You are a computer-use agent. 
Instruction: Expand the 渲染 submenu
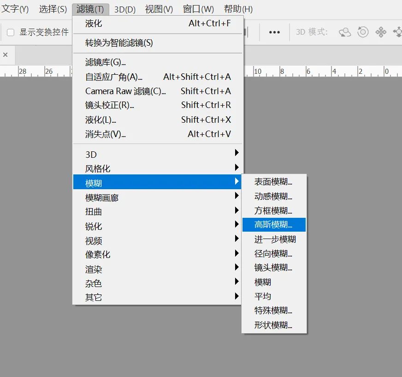tap(157, 269)
